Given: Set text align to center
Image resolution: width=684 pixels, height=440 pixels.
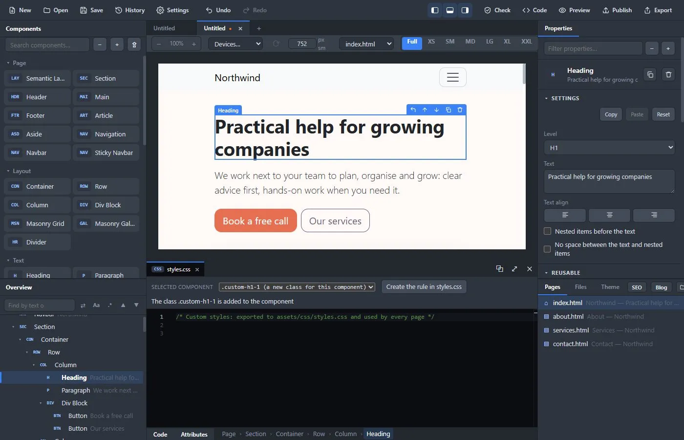Looking at the screenshot, I should click(x=609, y=215).
